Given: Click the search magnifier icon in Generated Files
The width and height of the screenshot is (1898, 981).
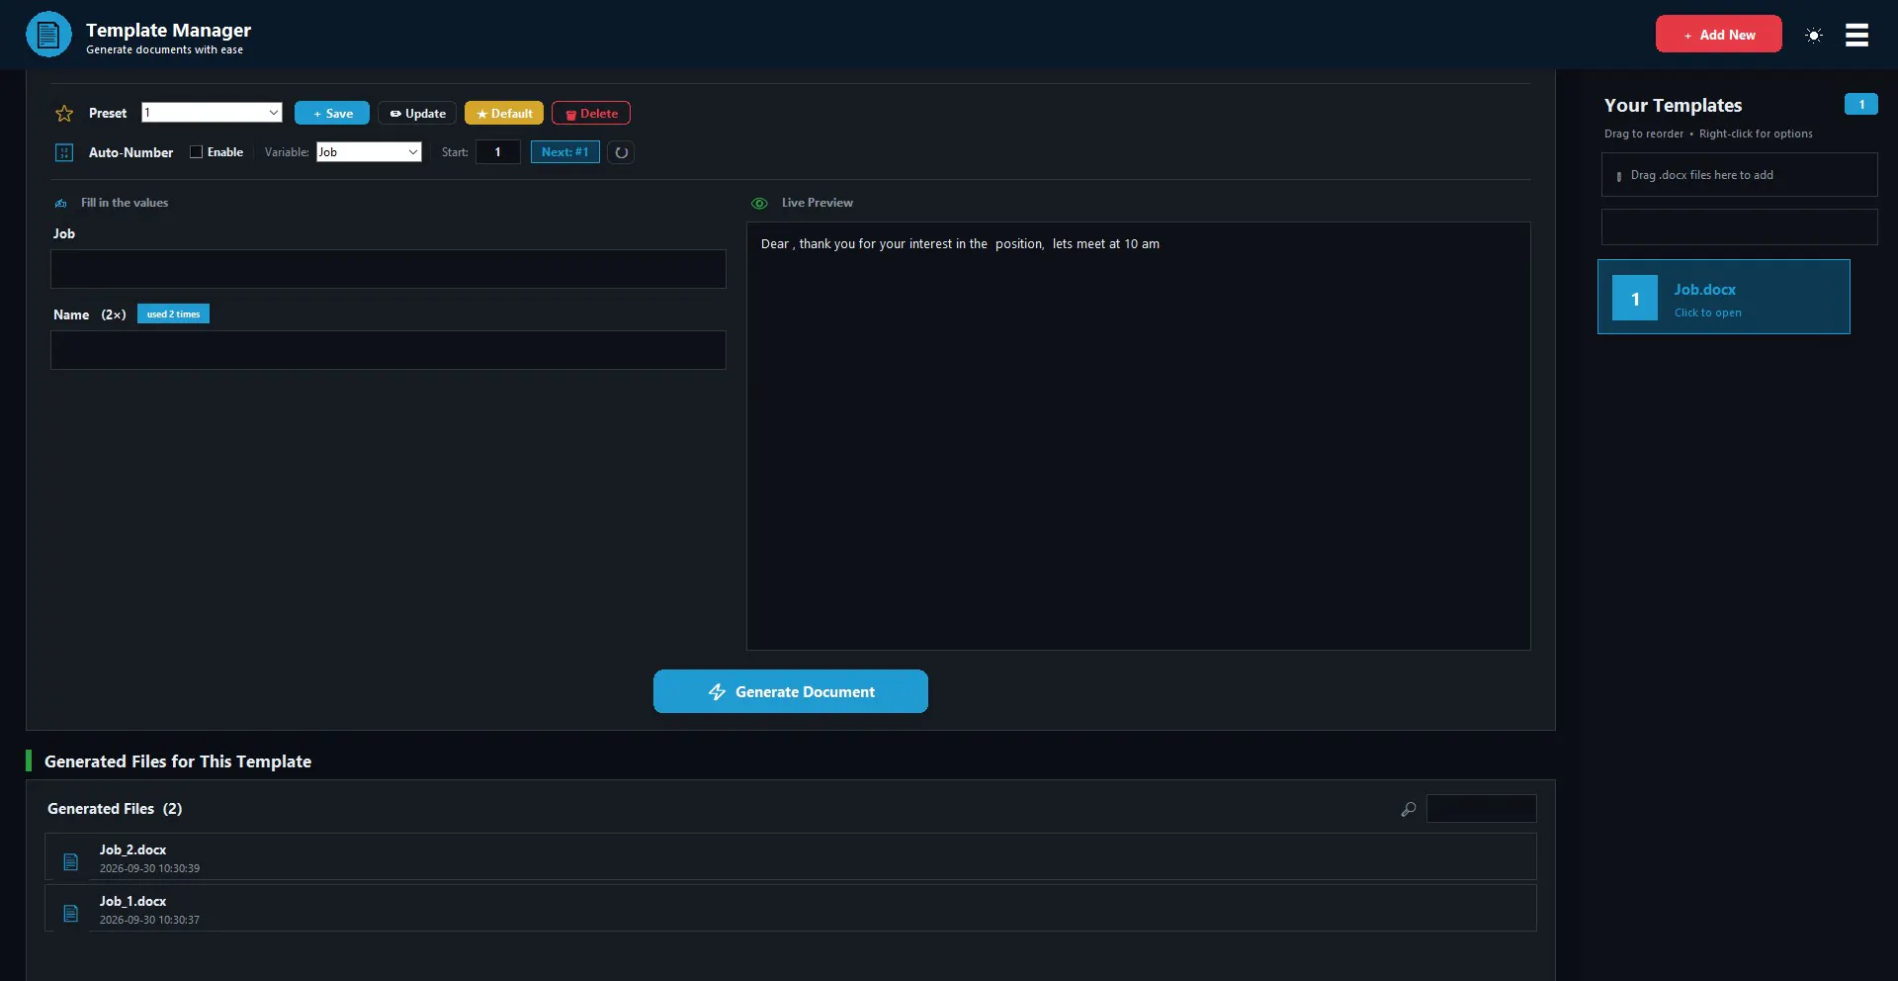Looking at the screenshot, I should tap(1409, 809).
